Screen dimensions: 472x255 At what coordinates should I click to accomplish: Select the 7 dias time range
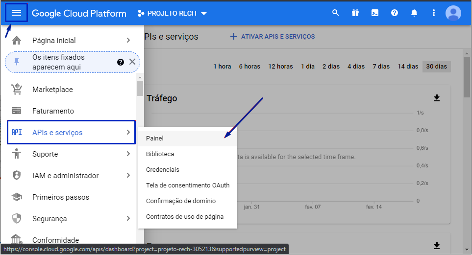381,67
